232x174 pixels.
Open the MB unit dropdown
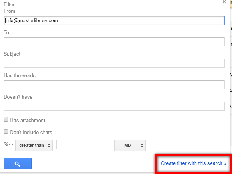130,145
